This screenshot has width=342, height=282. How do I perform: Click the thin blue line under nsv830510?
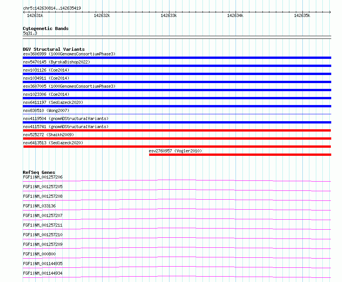[177, 114]
